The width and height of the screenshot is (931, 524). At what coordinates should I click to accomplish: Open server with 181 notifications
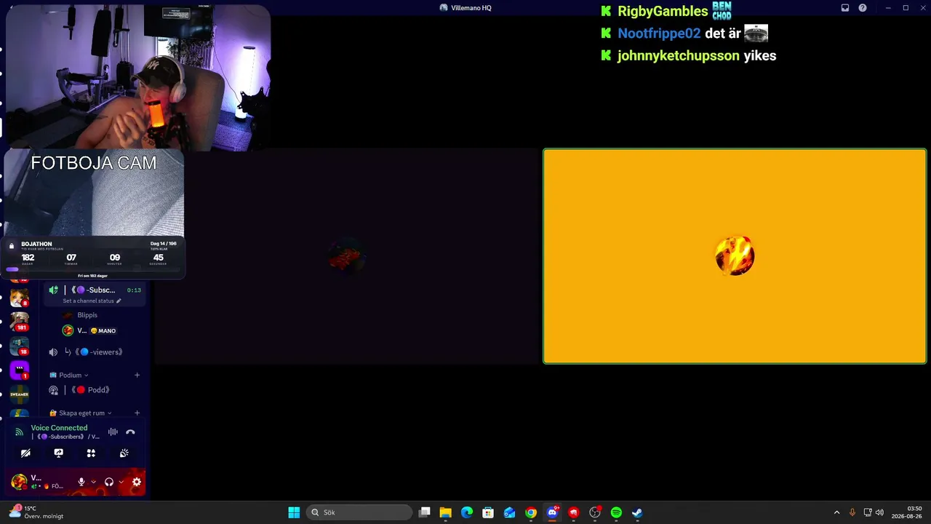[19, 322]
